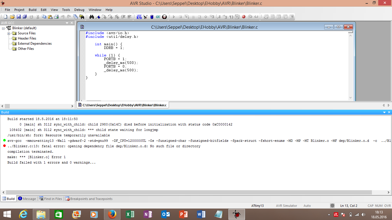The image size is (392, 220).
Task: Collapse the Blinker (default) project node
Action: point(3,28)
